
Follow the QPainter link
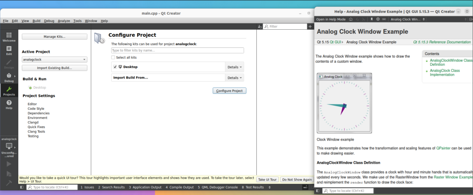click(x=443, y=148)
